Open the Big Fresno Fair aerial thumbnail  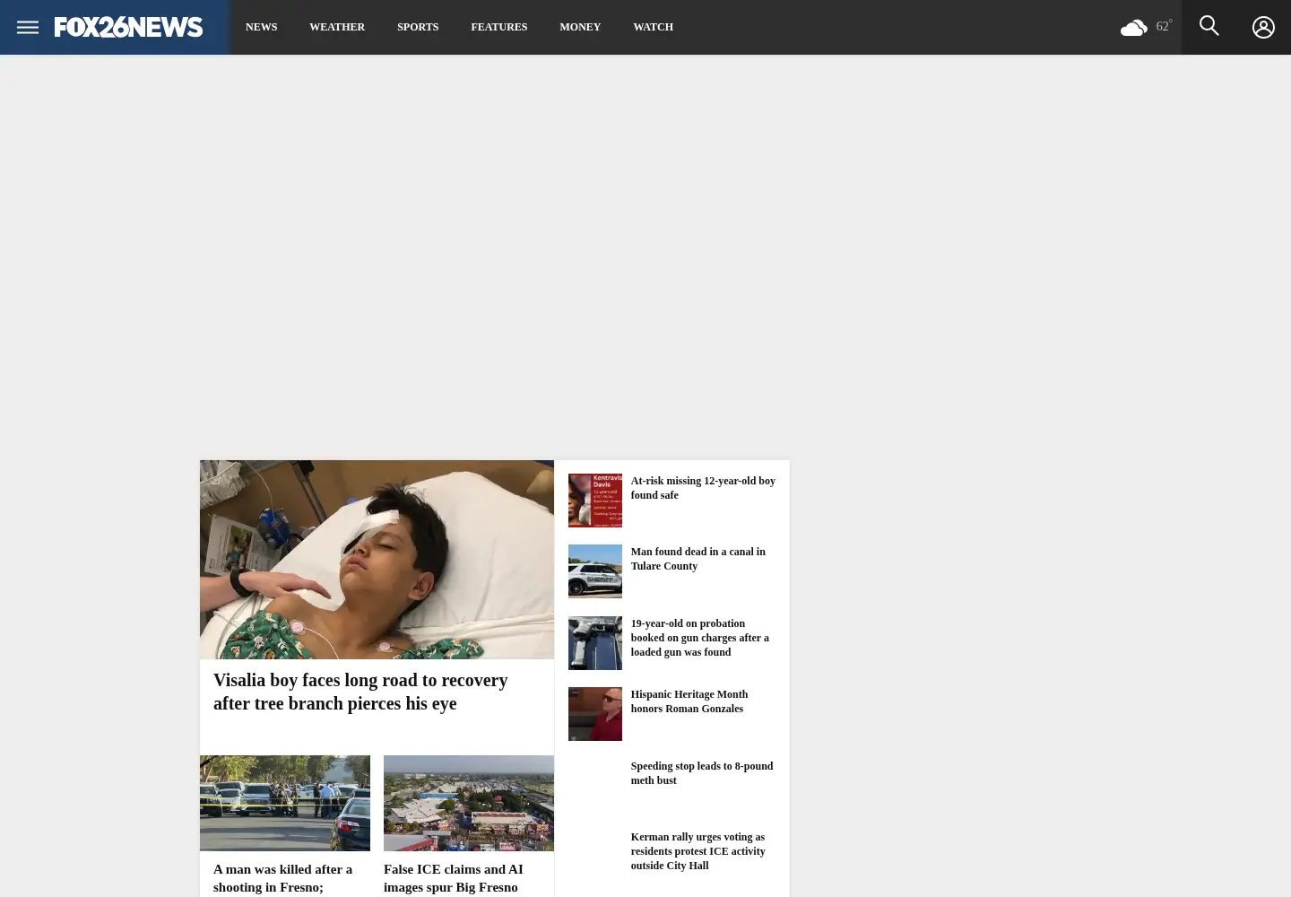pyautogui.click(x=469, y=803)
